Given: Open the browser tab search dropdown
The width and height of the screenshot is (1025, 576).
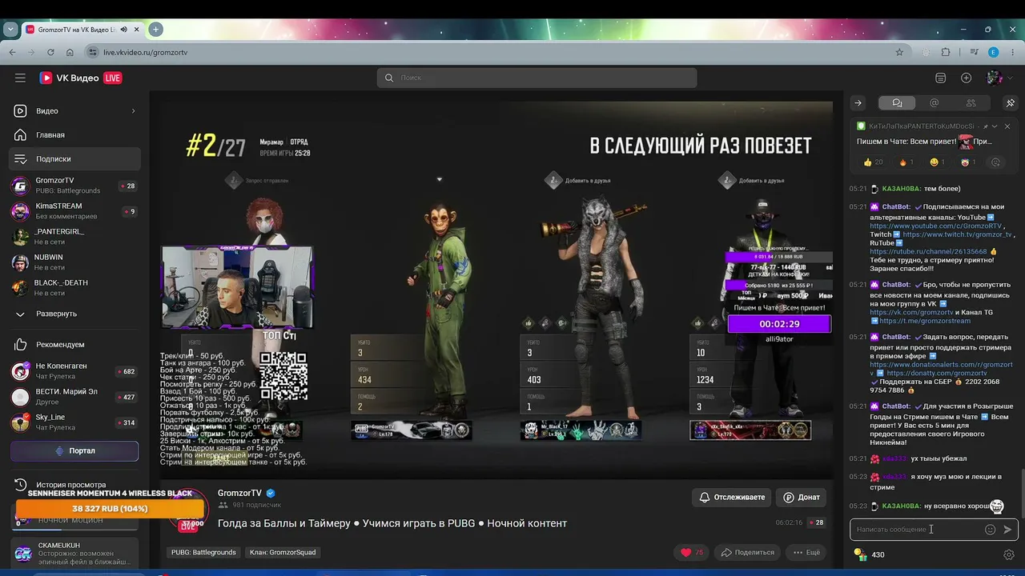Looking at the screenshot, I should pyautogui.click(x=10, y=30).
